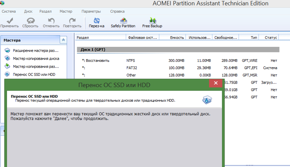The image size is (290, 167).
Task: Select the Диск 1 (GPT) header row
Action: [178, 50]
